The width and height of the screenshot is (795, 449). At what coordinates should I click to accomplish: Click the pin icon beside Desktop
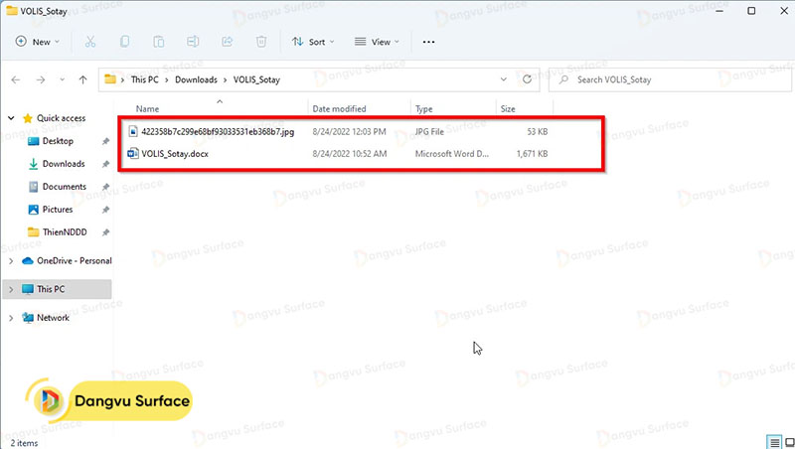105,141
